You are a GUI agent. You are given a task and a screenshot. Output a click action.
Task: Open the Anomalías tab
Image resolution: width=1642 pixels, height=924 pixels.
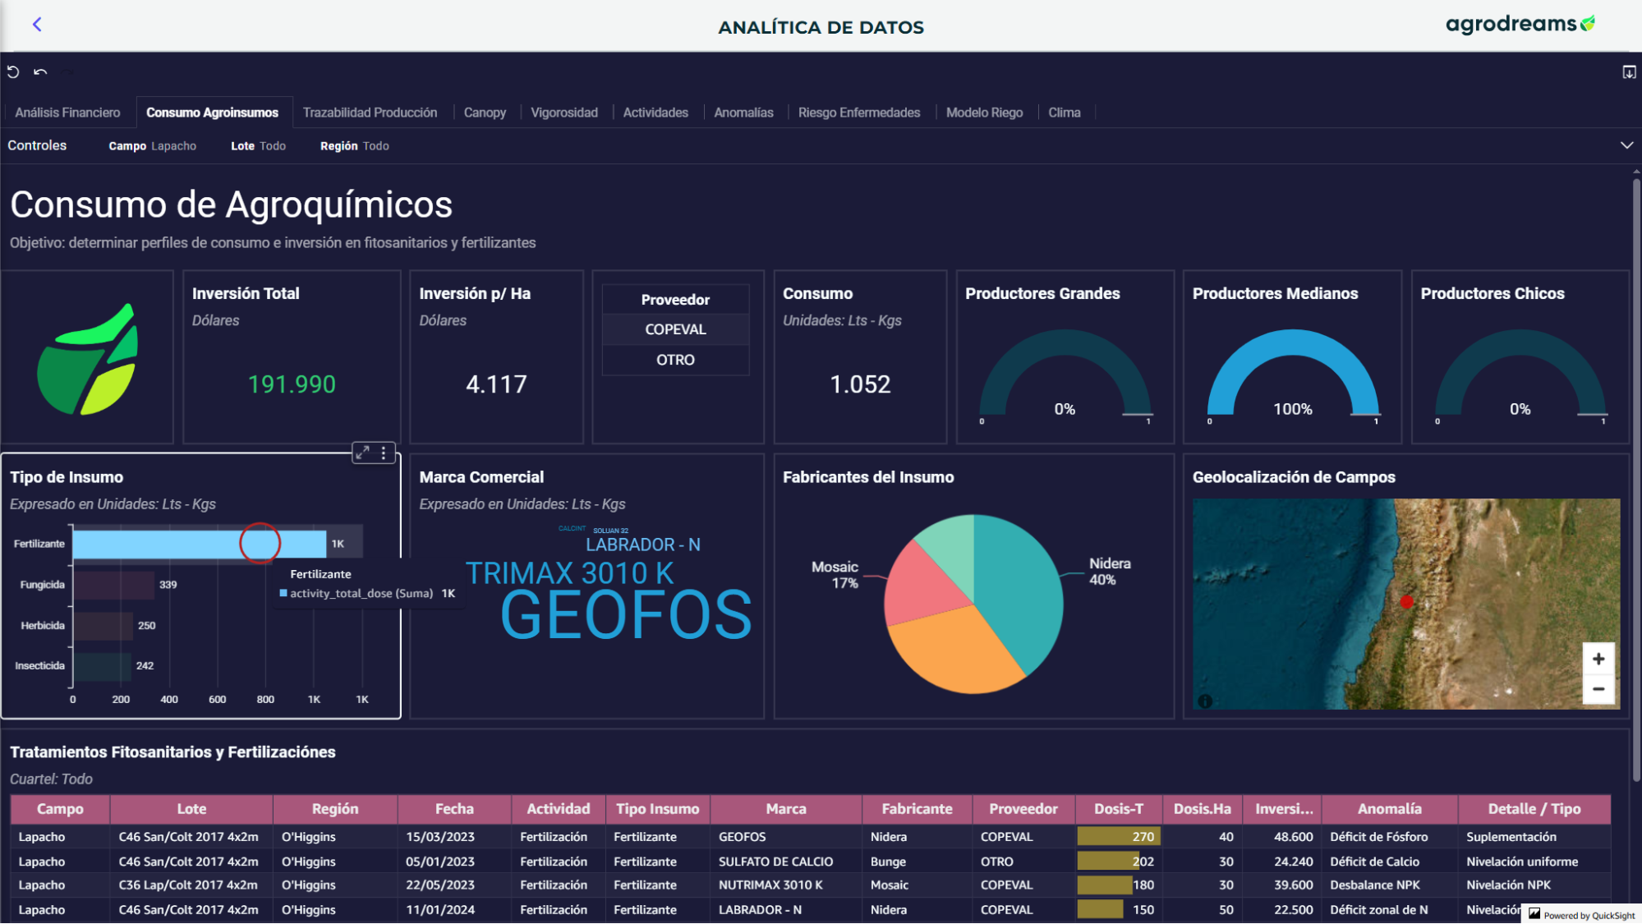coord(743,113)
